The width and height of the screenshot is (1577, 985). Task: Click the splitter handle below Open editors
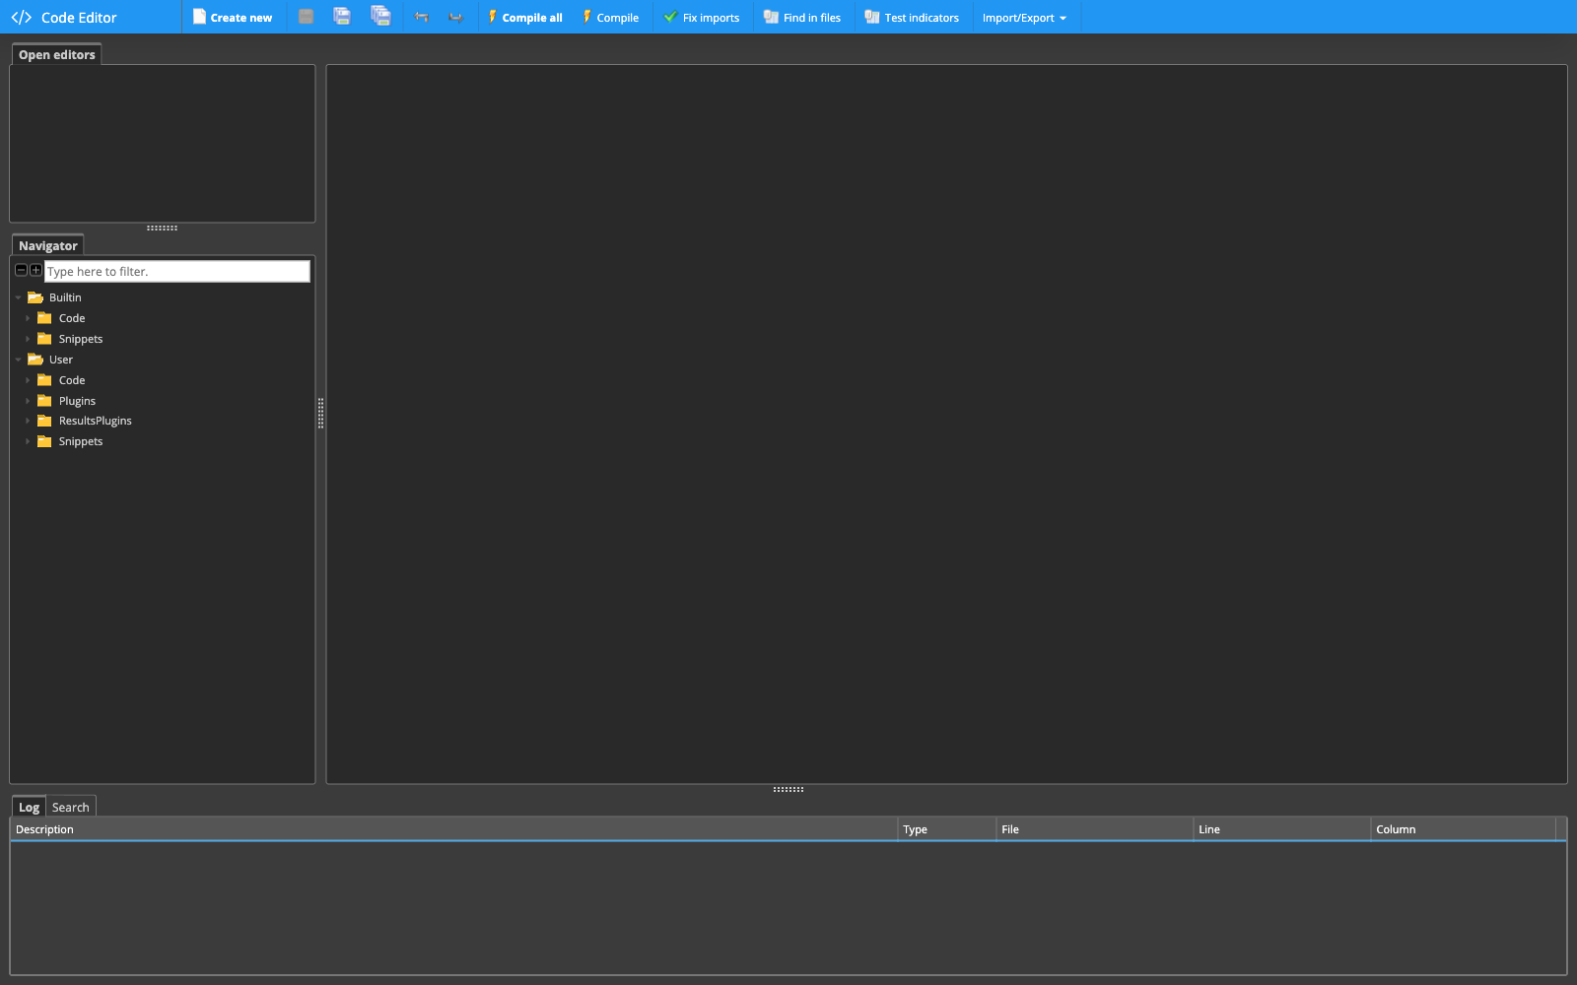(162, 228)
